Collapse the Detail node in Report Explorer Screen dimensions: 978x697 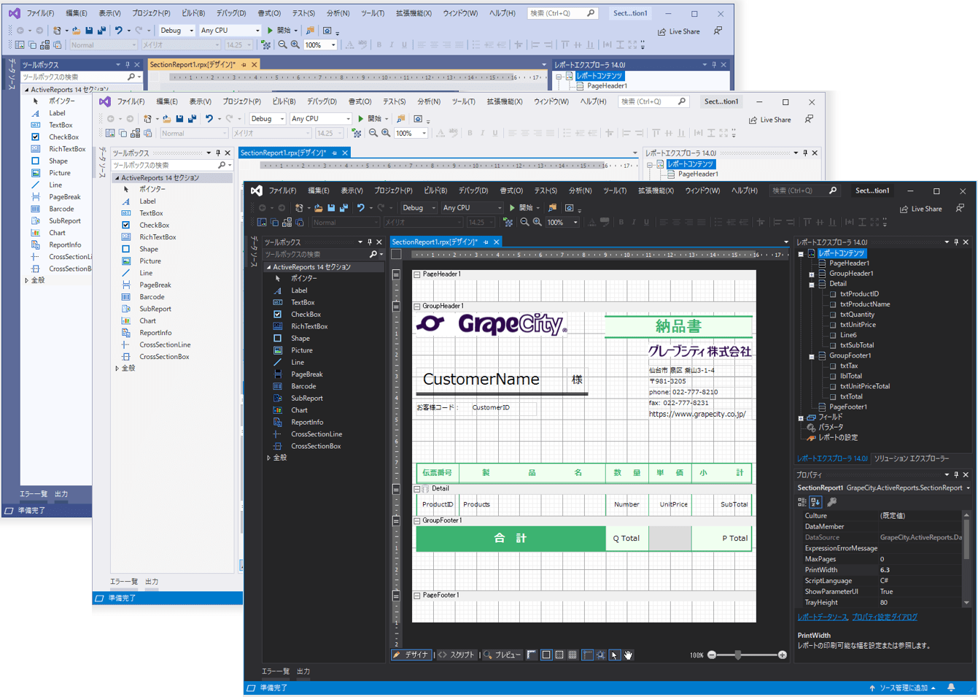[x=811, y=284]
